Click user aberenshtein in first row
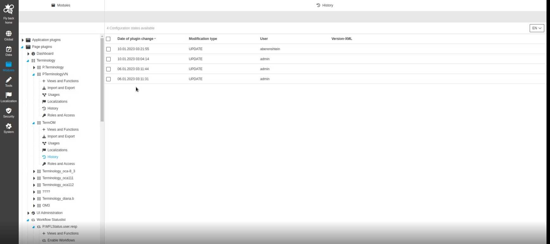550x244 pixels. pyautogui.click(x=270, y=49)
